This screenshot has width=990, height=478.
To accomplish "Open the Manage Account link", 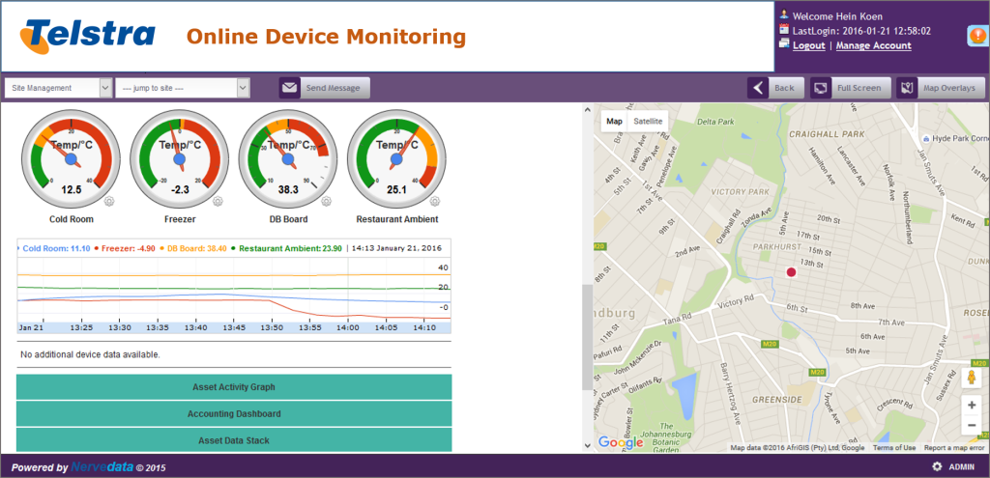I will 873,45.
